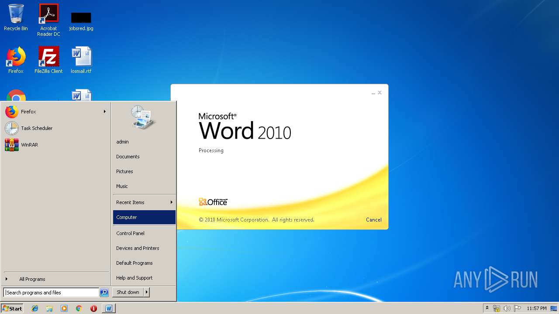The image size is (559, 314).
Task: Launch WinRAR from the Start menu
Action: (55, 145)
